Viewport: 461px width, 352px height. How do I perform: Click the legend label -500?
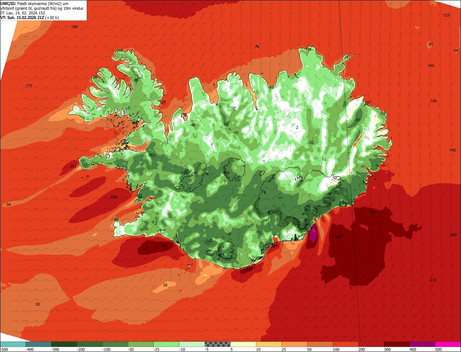tap(4, 349)
